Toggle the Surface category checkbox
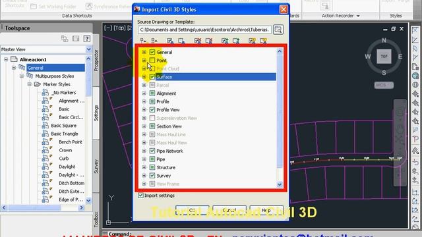 152,77
